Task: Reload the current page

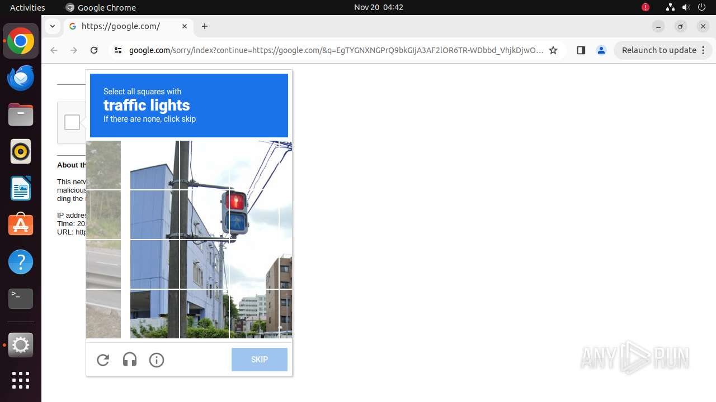Action: click(x=94, y=50)
